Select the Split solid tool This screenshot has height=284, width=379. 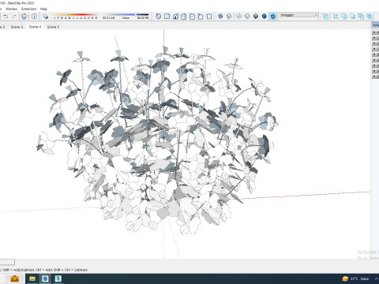point(370,17)
